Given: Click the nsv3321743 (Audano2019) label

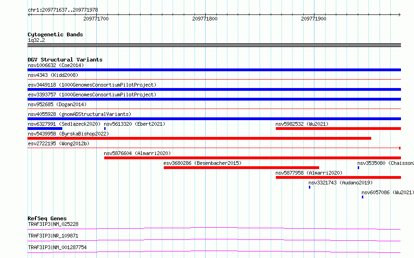Looking at the screenshot, I should pos(341,183).
